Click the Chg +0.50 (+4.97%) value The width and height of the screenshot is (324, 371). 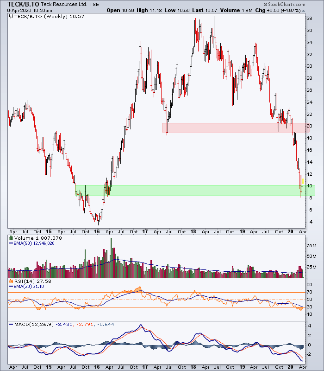click(x=278, y=10)
